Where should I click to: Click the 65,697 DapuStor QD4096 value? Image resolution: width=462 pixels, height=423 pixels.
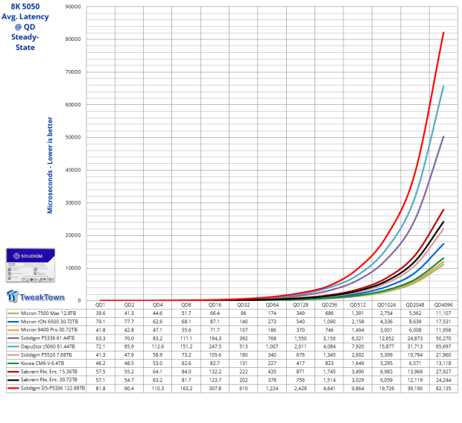[x=443, y=347]
